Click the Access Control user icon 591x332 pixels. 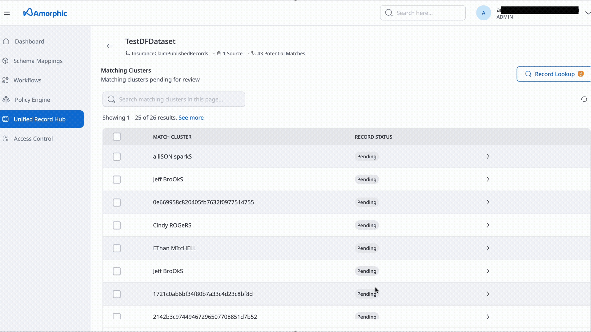coord(6,138)
